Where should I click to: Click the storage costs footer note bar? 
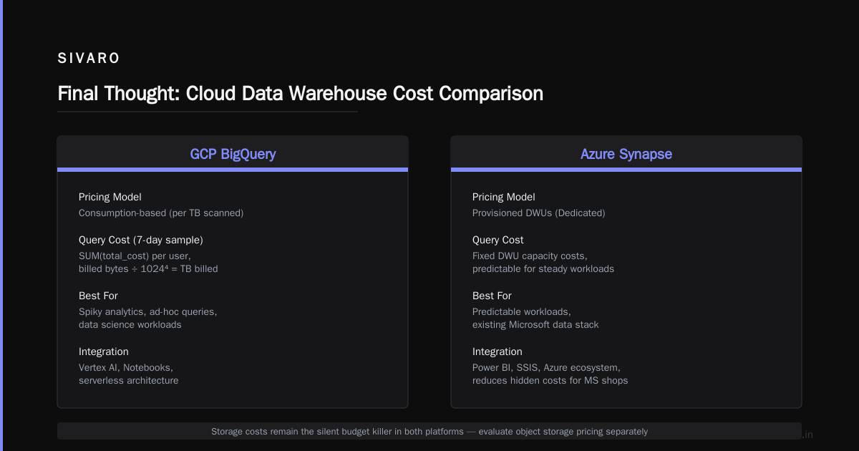tap(429, 431)
